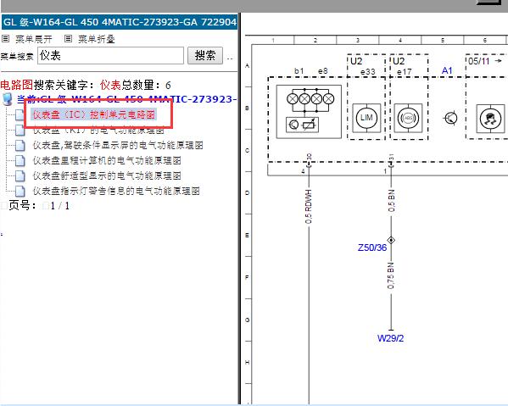Click the LIM limiter symbol in diagram
The width and height of the screenshot is (508, 406).
point(366,118)
